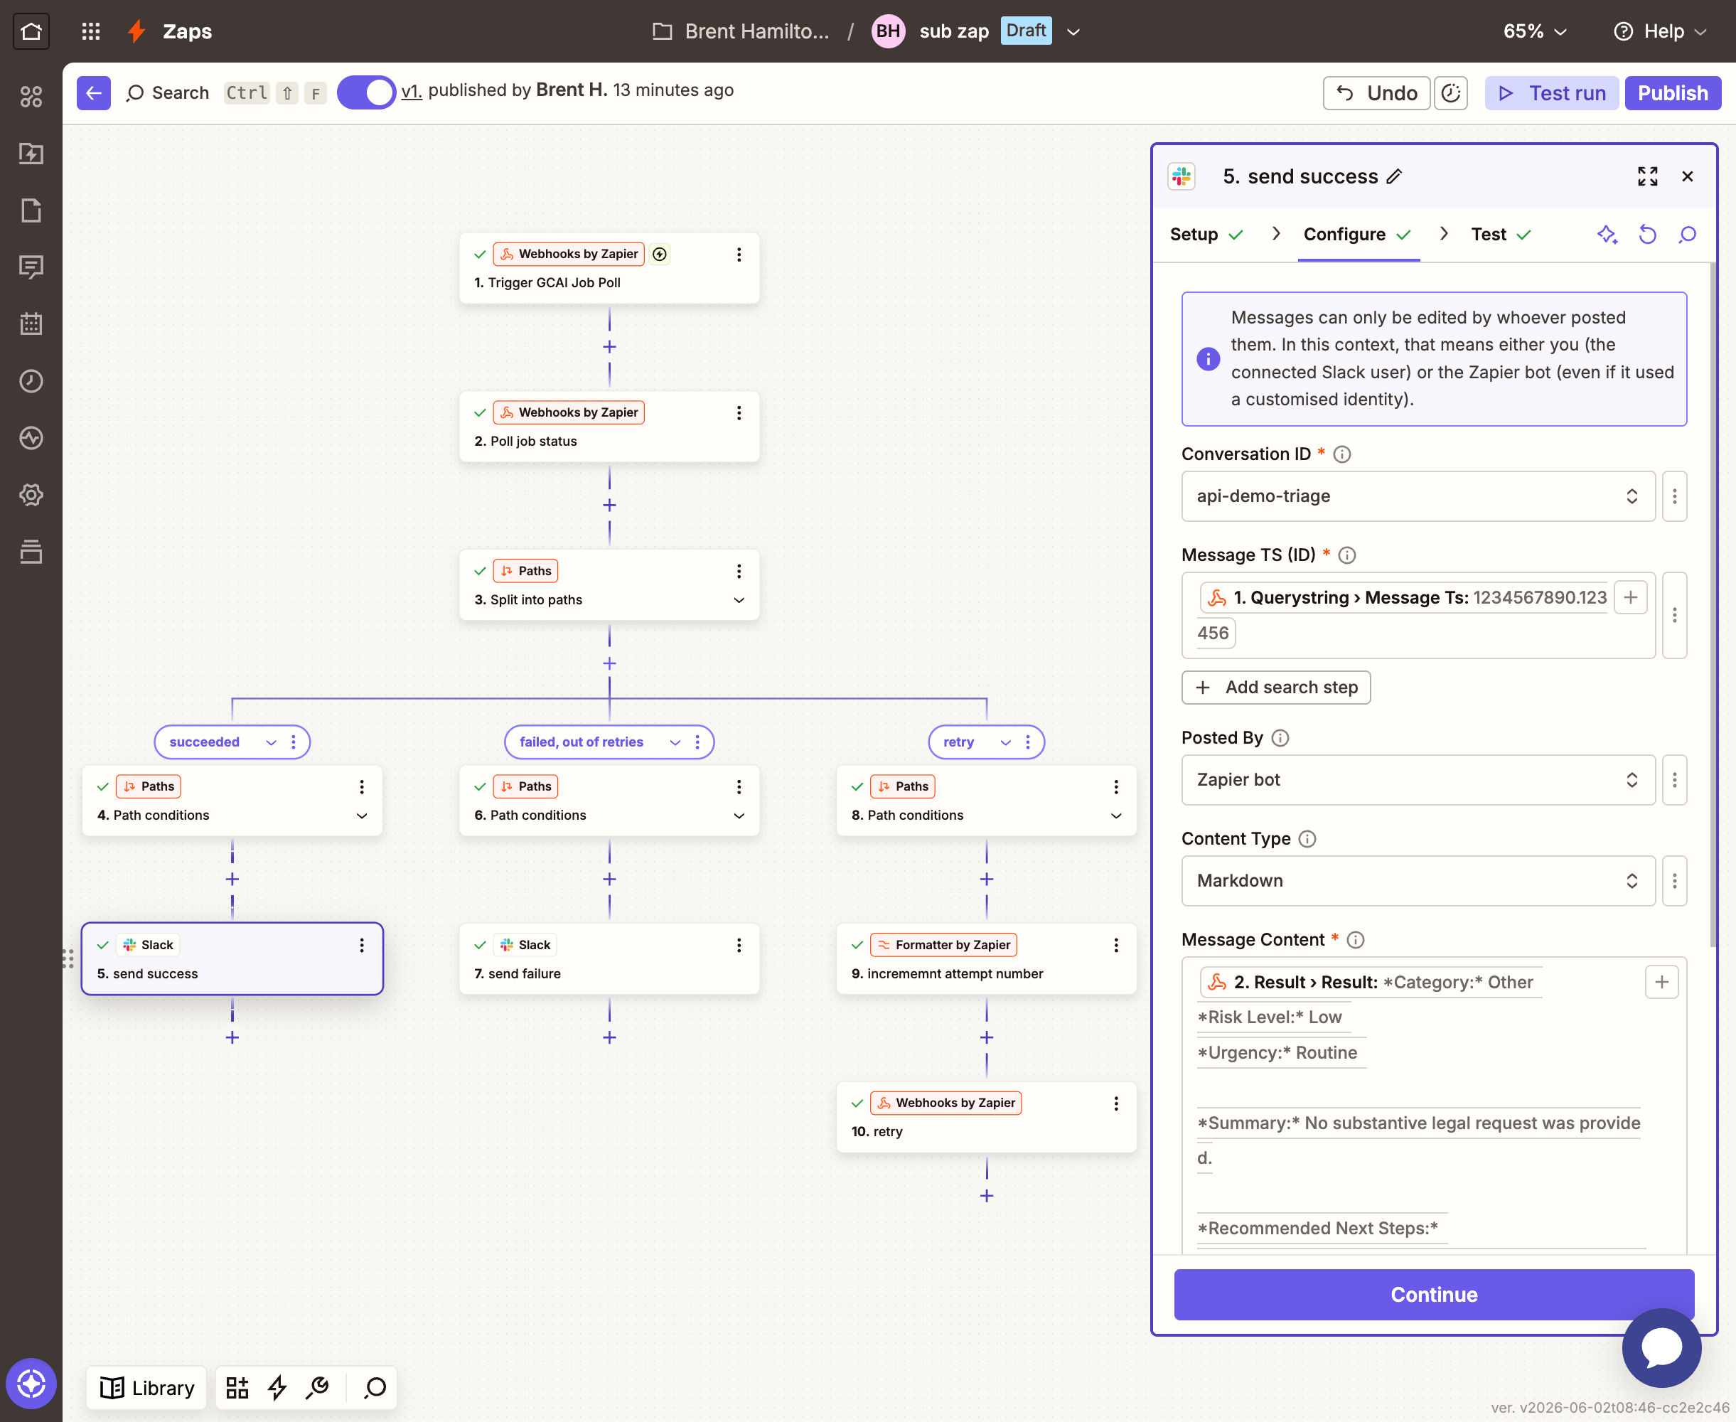Open the Posted By Zapier bot dropdown
Image resolution: width=1736 pixels, height=1422 pixels.
[x=1418, y=780]
